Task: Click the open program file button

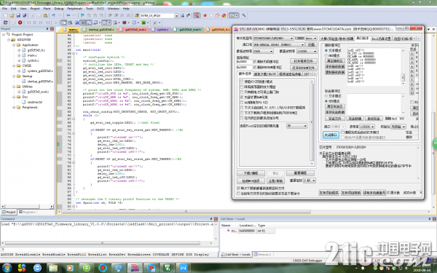Action: [x=304, y=61]
